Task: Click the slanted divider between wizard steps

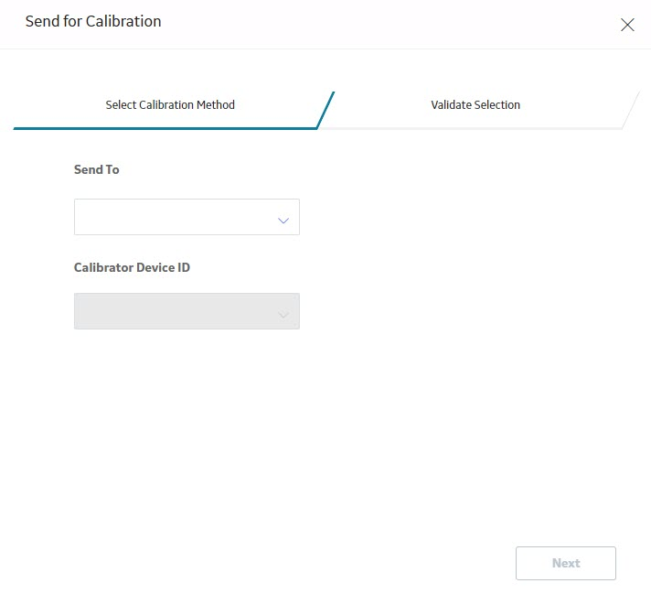Action: coord(325,111)
